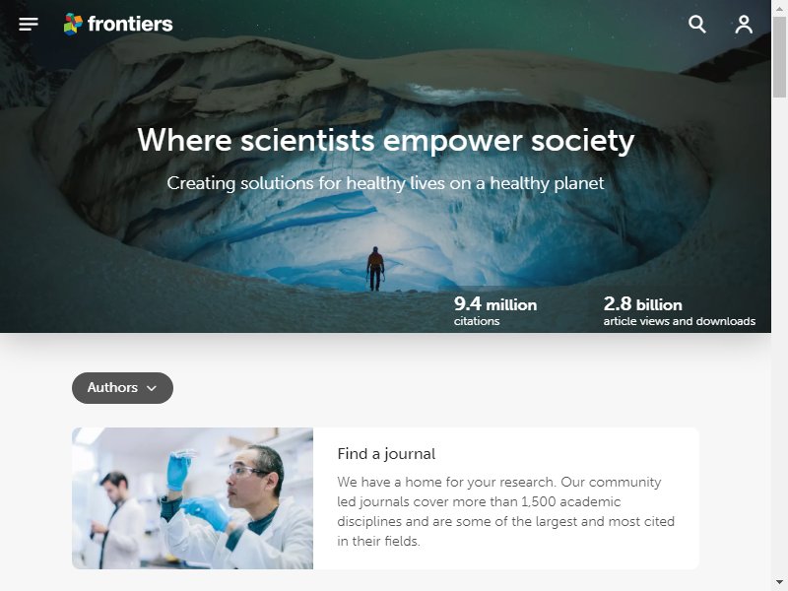Viewport: 788px width, 591px height.
Task: Open the Find a journal heading
Action: [386, 454]
